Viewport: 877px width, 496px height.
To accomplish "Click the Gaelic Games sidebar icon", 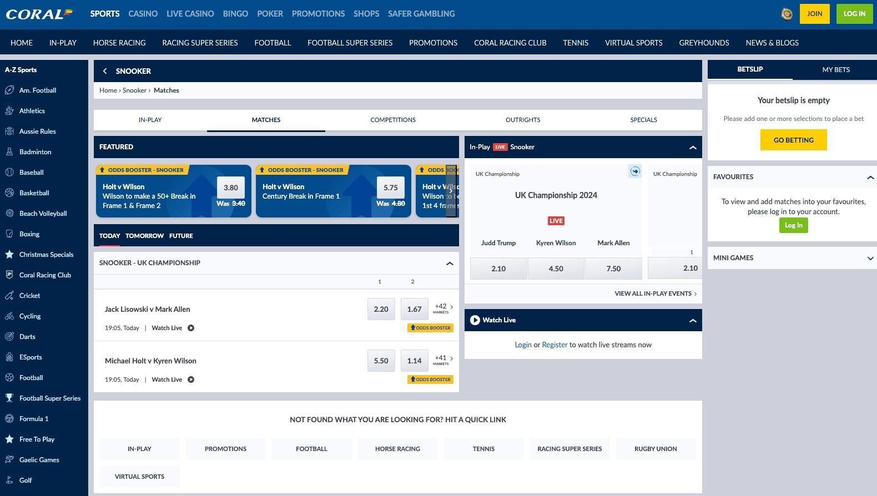I will point(9,460).
